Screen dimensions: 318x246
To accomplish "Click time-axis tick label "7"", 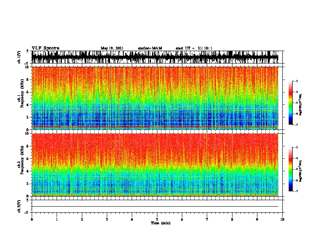I will pyautogui.click(x=207, y=219).
